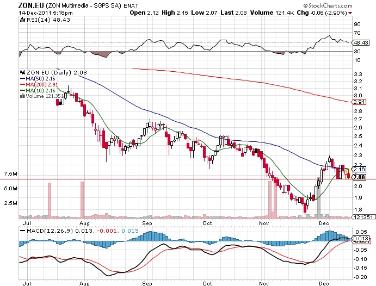The image size is (376, 286).
Task: Click the blue 2.16 price tag on right axis
Action: (x=359, y=169)
